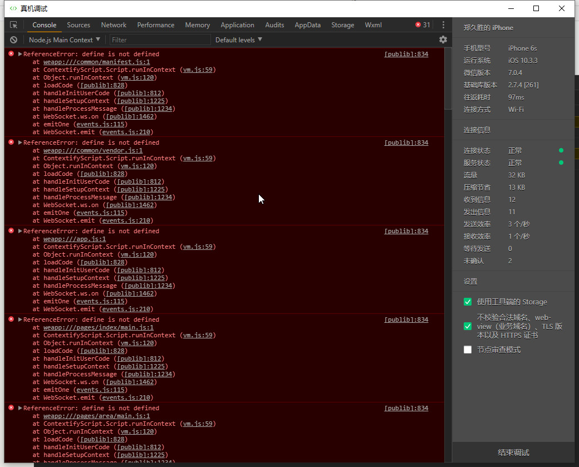
Task: Minimize the 真机调试 window
Action: pyautogui.click(x=511, y=8)
